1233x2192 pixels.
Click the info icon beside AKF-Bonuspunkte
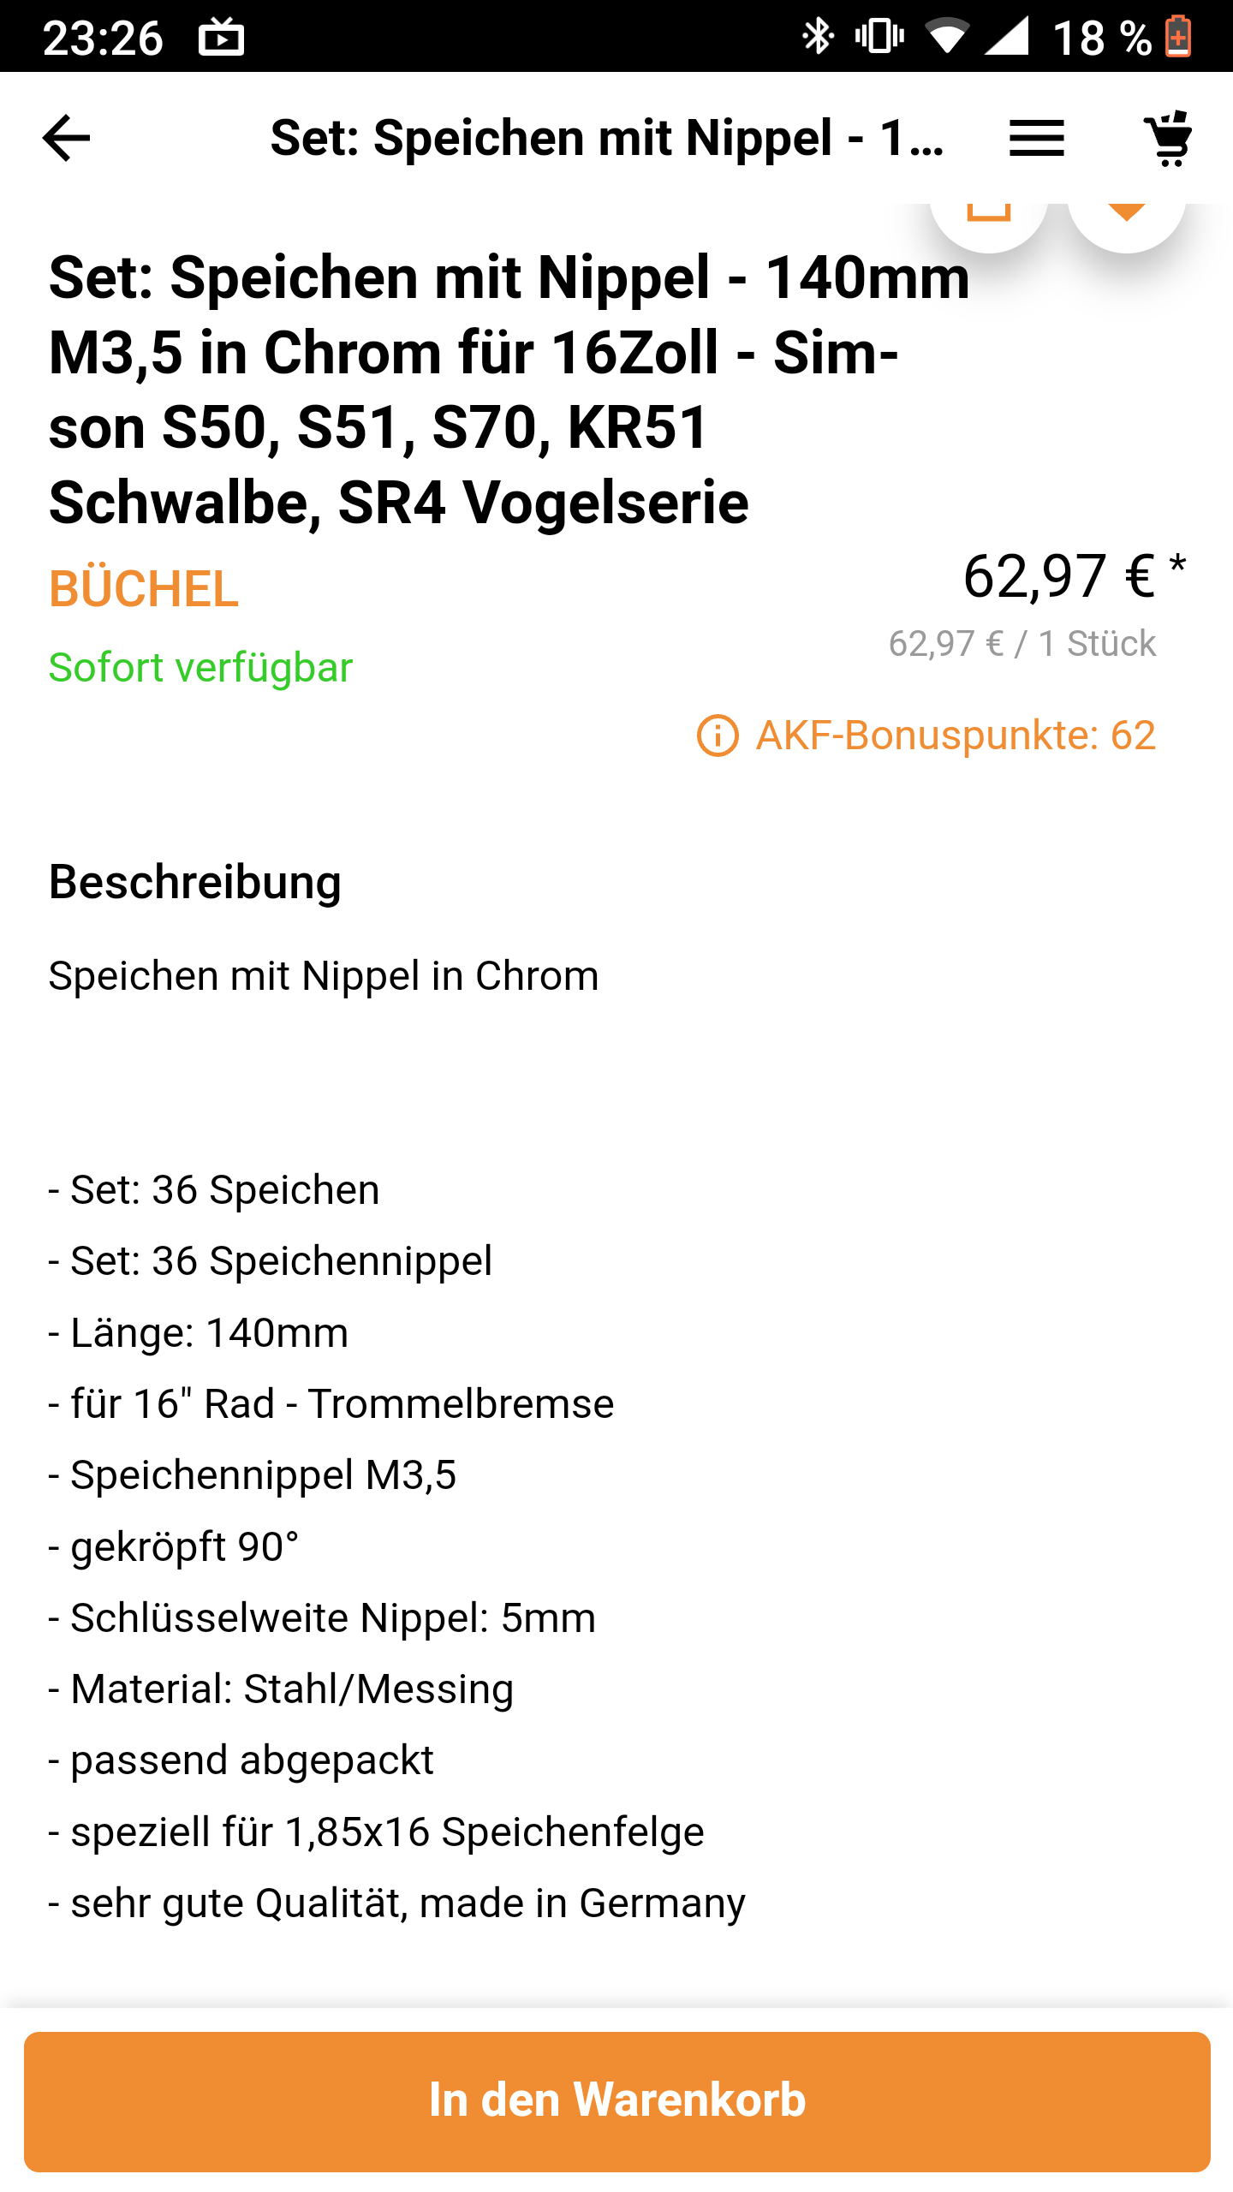pyautogui.click(x=718, y=736)
